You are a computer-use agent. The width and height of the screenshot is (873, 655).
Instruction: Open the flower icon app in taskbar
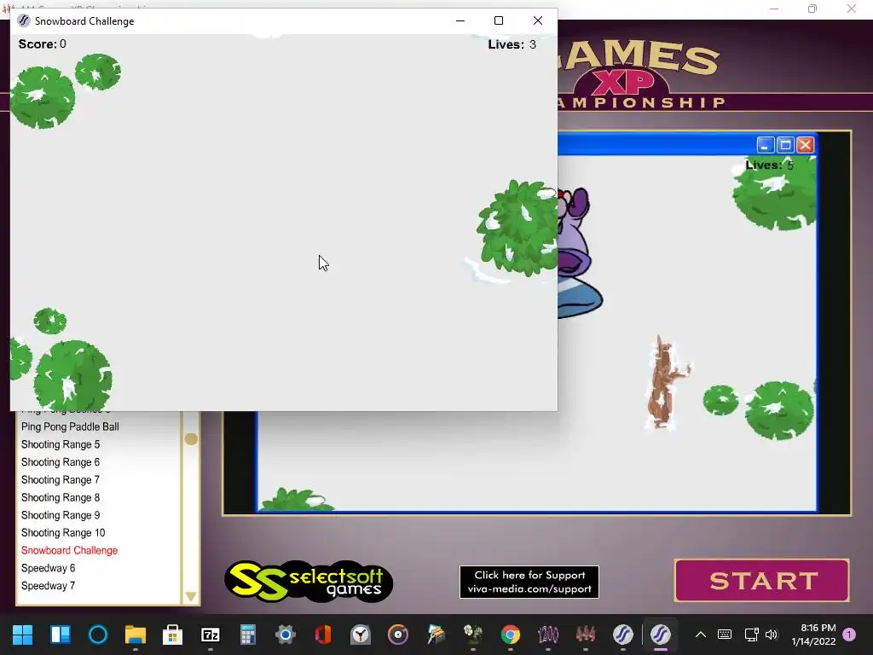coord(473,635)
